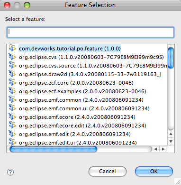The height and width of the screenshot is (185, 181).
Task: Select org.eclipse.emf.edit.ui feature row
Action: coord(78,142)
